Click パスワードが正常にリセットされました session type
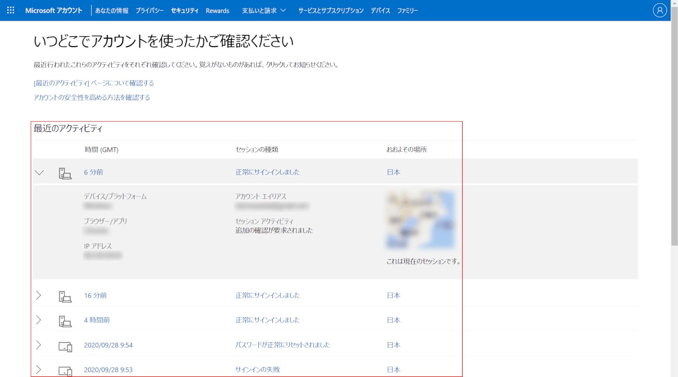Screen dimensions: 678x377 click(x=283, y=345)
